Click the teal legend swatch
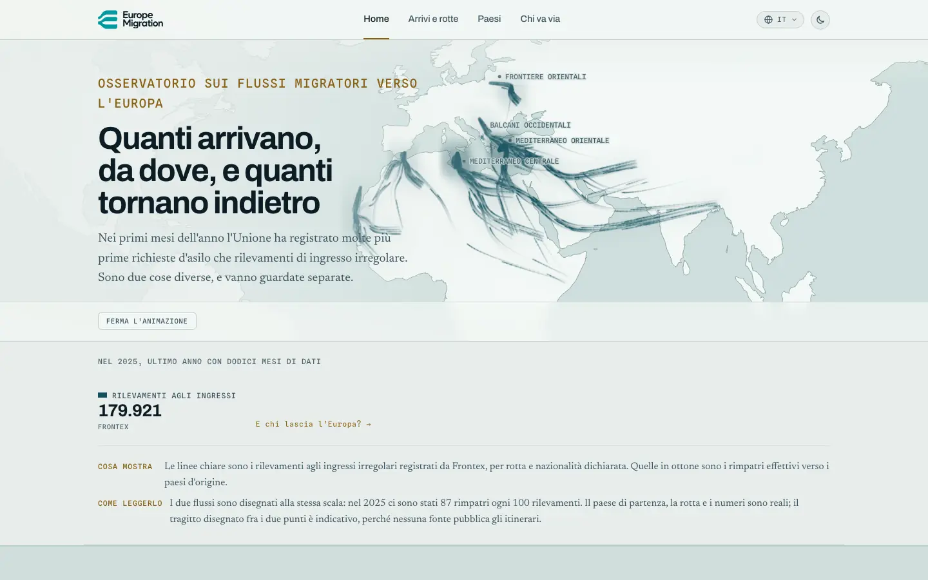 pyautogui.click(x=102, y=395)
